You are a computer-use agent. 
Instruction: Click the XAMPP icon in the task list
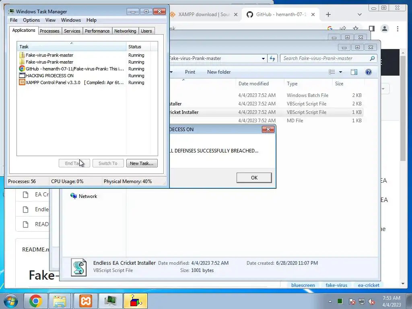[x=22, y=82]
